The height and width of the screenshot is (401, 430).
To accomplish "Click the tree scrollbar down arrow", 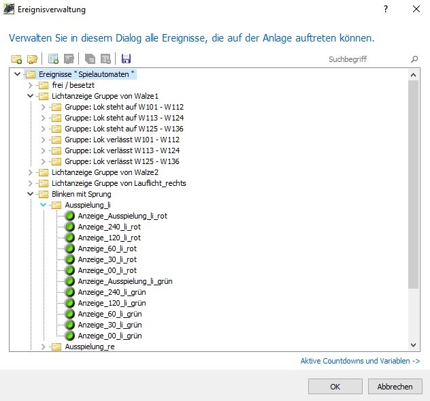I will [413, 345].
